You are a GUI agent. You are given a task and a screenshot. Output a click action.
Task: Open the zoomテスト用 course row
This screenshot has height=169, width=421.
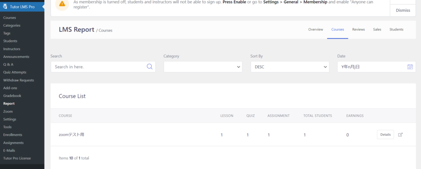[x=71, y=135]
